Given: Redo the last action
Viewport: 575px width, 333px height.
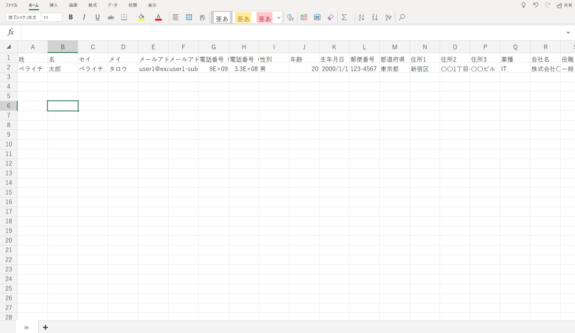Looking at the screenshot, I should point(548,5).
